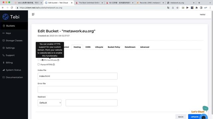The height and width of the screenshot is (119, 213).
Task: Enable the Force HTTPS checkbox
Action: (39, 64)
